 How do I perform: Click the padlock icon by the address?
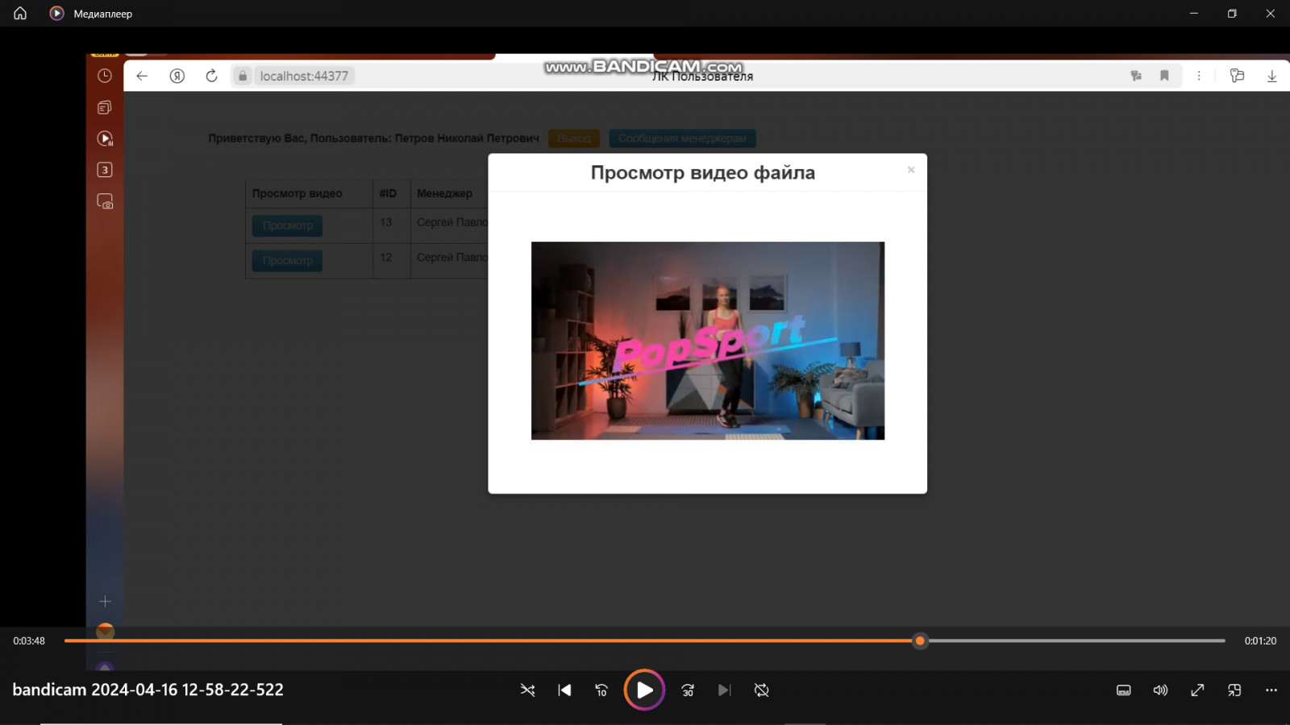pyautogui.click(x=243, y=76)
